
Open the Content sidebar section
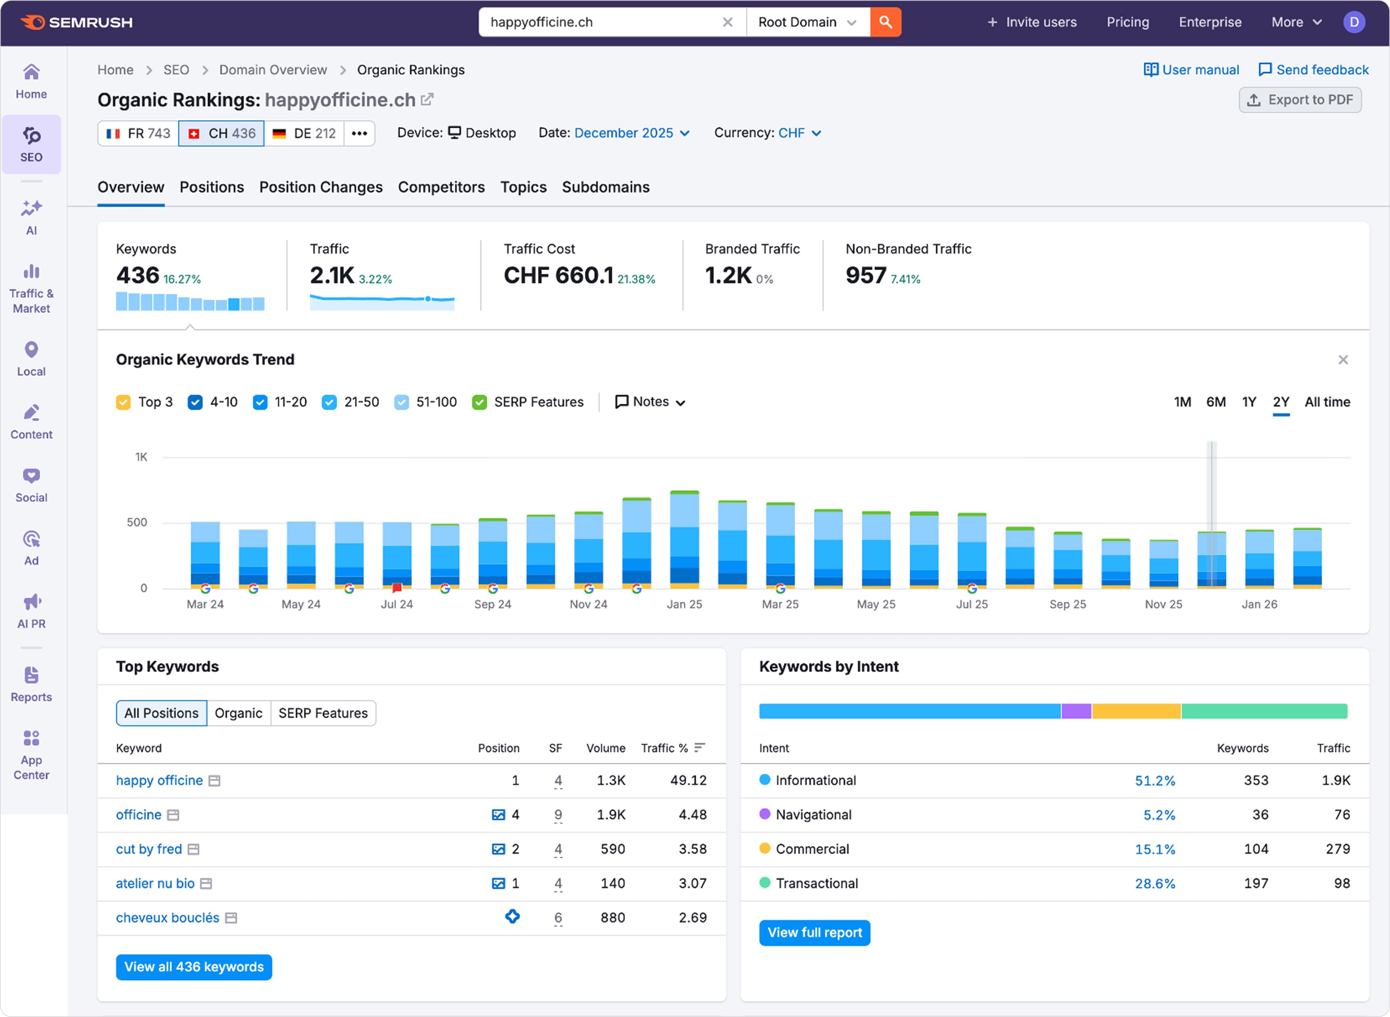(31, 422)
